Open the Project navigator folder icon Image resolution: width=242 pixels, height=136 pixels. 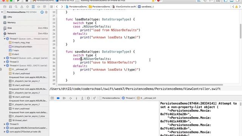[x=5, y=7]
